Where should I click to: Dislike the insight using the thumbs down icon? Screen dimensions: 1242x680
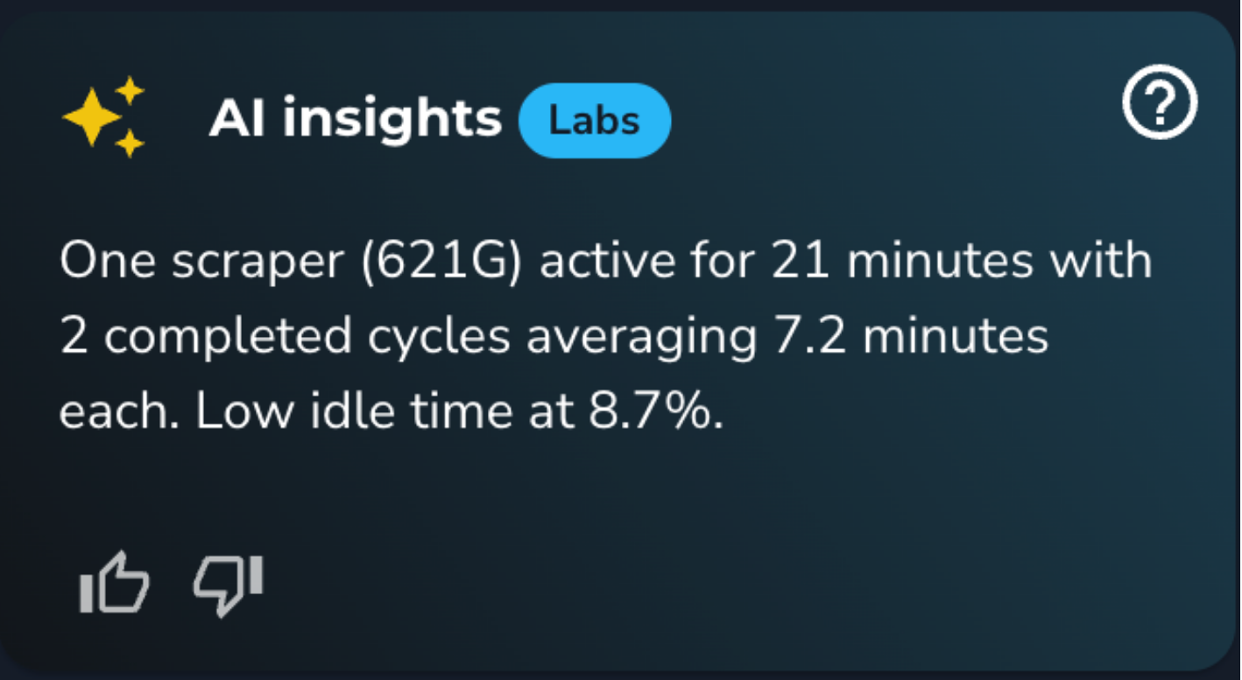(x=227, y=583)
